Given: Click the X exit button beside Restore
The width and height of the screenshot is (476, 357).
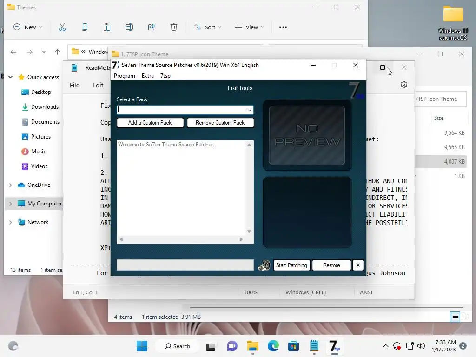Looking at the screenshot, I should [358, 265].
